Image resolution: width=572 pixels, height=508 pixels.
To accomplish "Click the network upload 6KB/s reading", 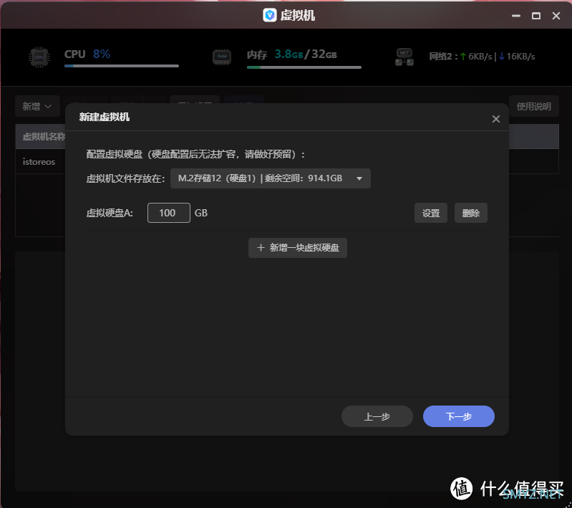I will (476, 56).
